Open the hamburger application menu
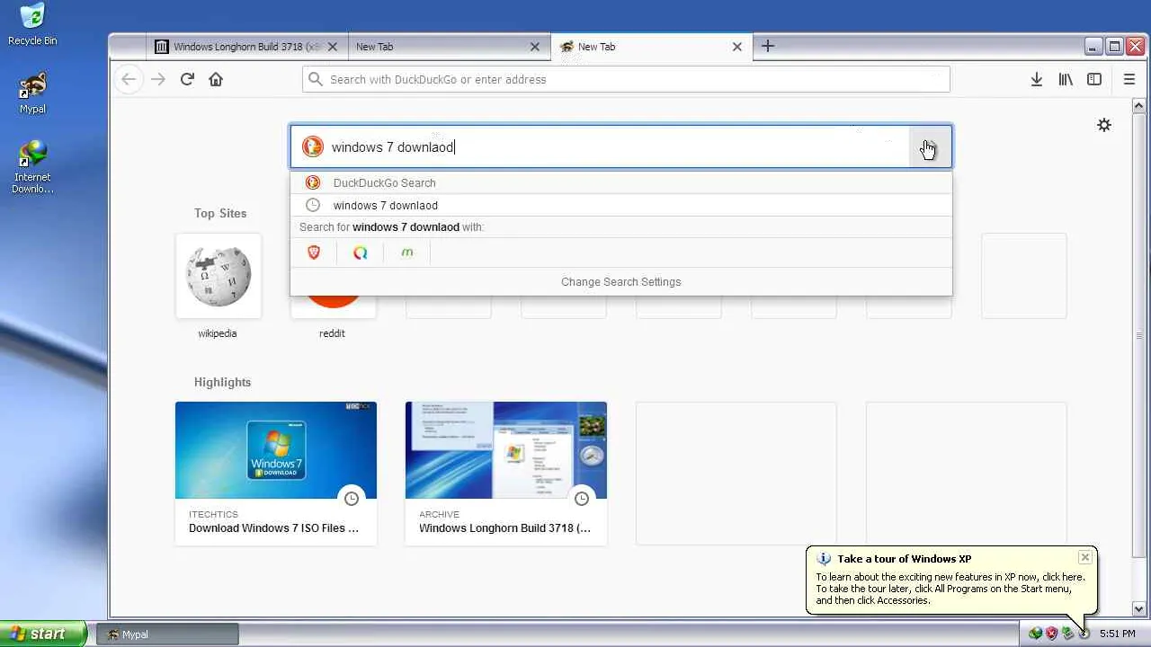The image size is (1151, 647). [1129, 79]
